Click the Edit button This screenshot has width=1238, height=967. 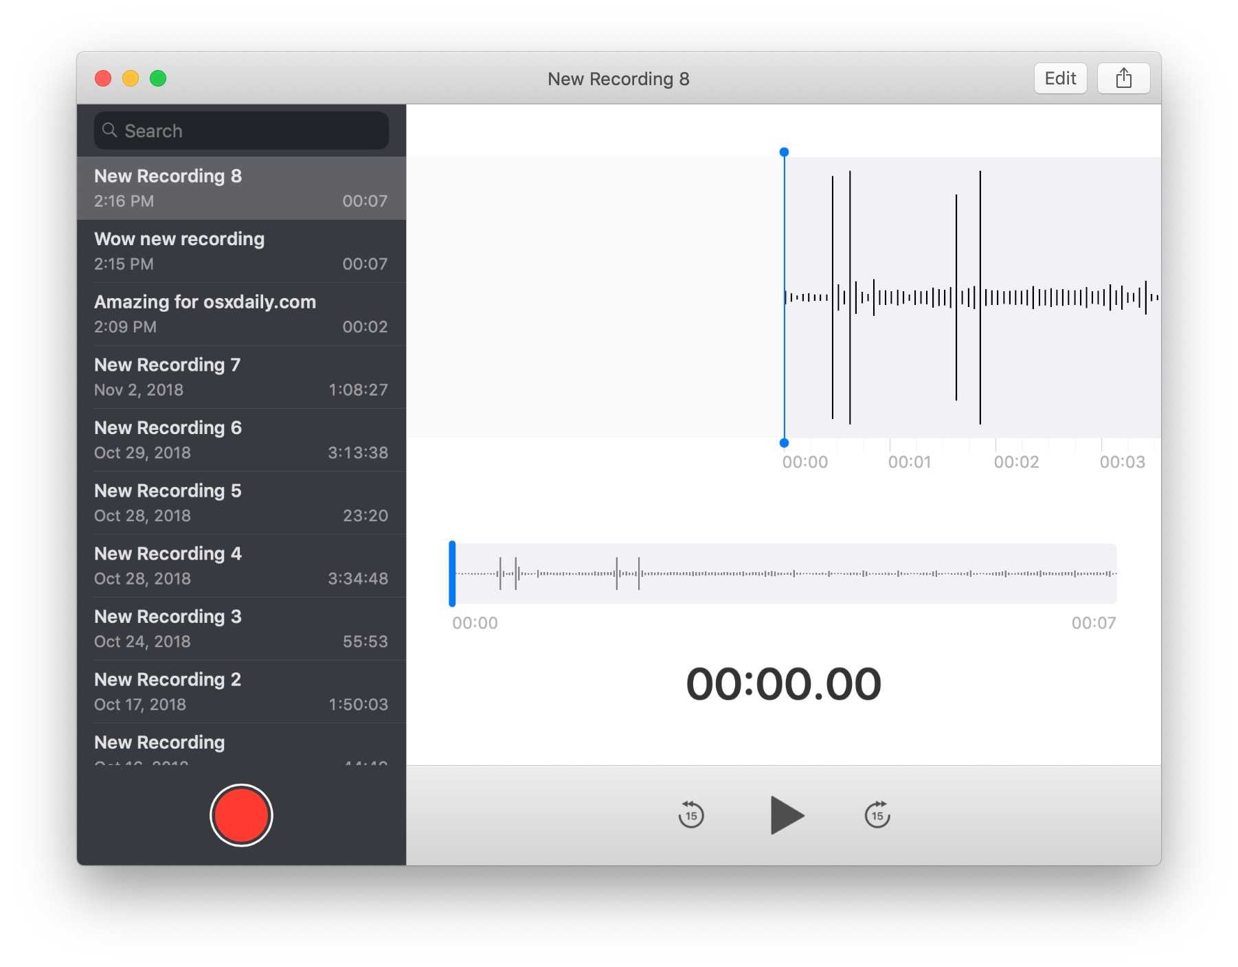1060,78
